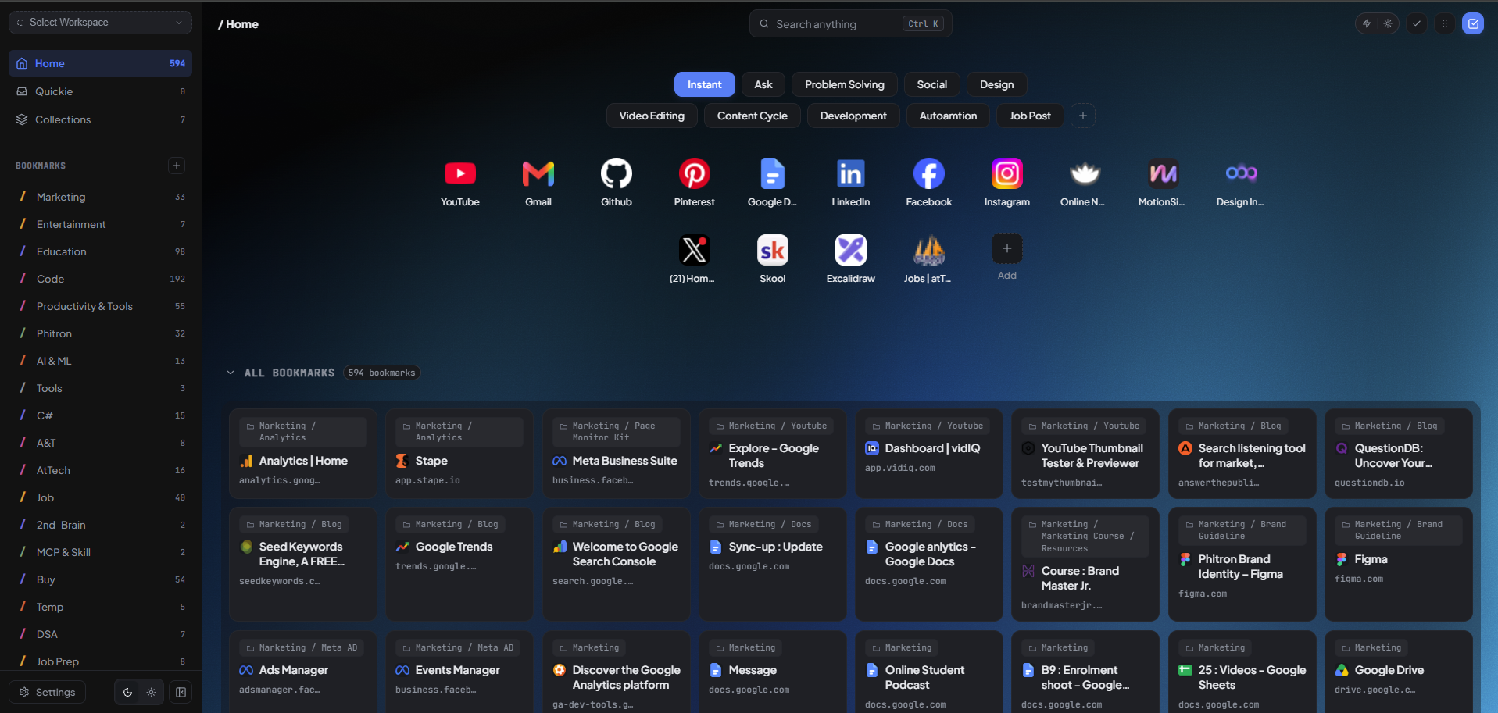1498x713 pixels.
Task: Collapse the sidebar with the panel icon
Action: 181,692
